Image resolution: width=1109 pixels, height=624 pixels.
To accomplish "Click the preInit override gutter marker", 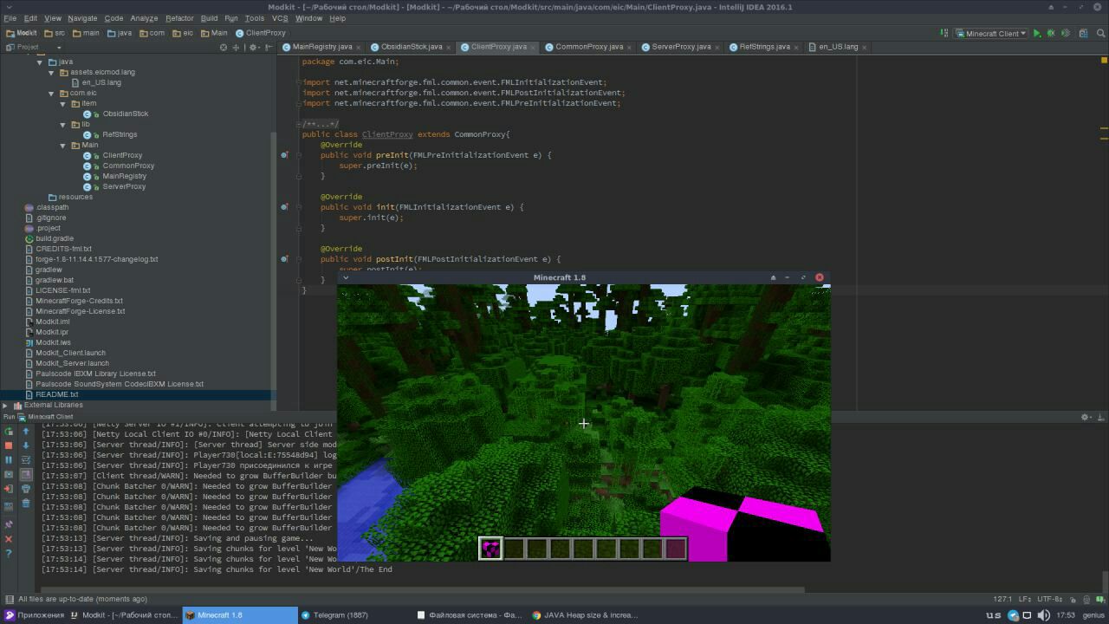I will pyautogui.click(x=284, y=155).
